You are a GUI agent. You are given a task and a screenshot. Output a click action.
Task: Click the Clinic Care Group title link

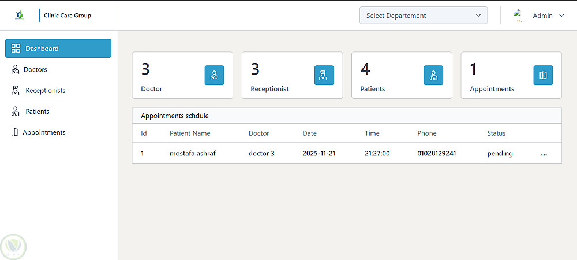click(68, 16)
